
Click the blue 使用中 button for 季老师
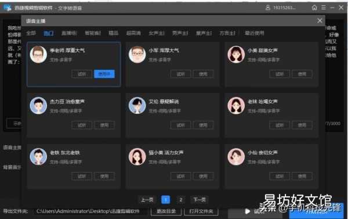[x=104, y=74]
